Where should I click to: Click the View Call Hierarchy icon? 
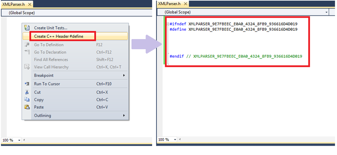[27, 67]
